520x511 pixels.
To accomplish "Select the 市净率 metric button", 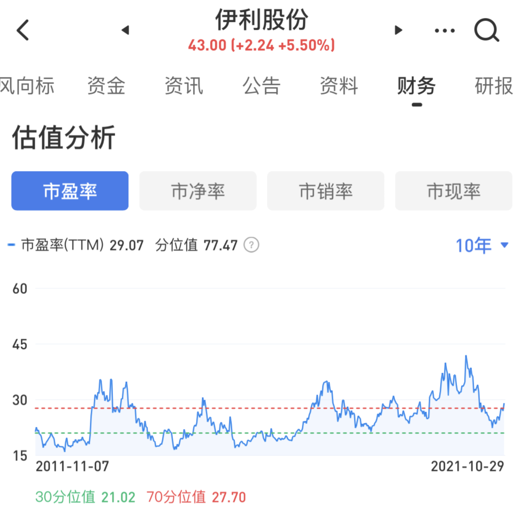I will [198, 191].
